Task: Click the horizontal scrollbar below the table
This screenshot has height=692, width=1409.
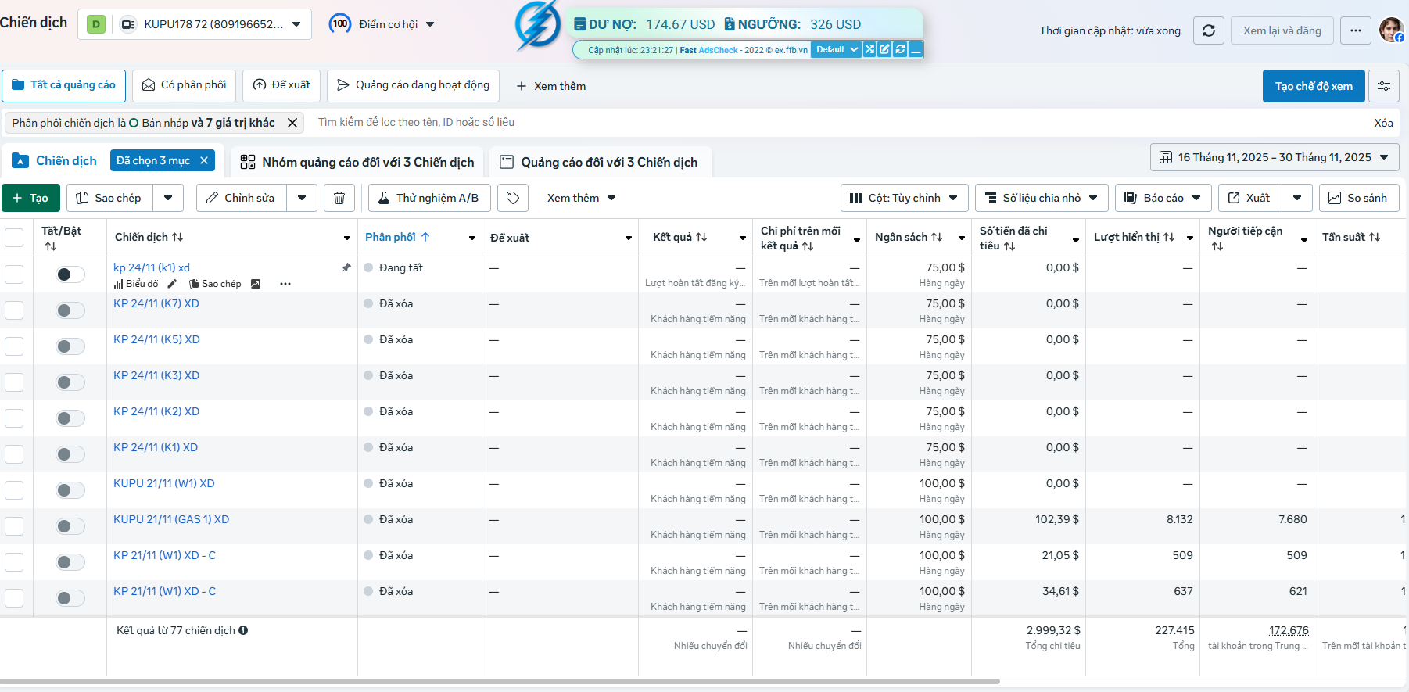Action: pos(500,681)
